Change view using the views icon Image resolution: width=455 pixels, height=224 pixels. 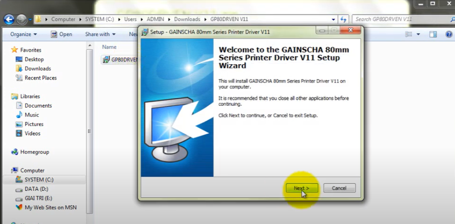409,34
